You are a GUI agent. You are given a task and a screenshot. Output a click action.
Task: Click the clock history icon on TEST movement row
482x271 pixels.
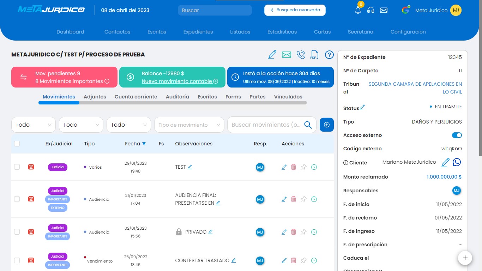click(x=314, y=167)
